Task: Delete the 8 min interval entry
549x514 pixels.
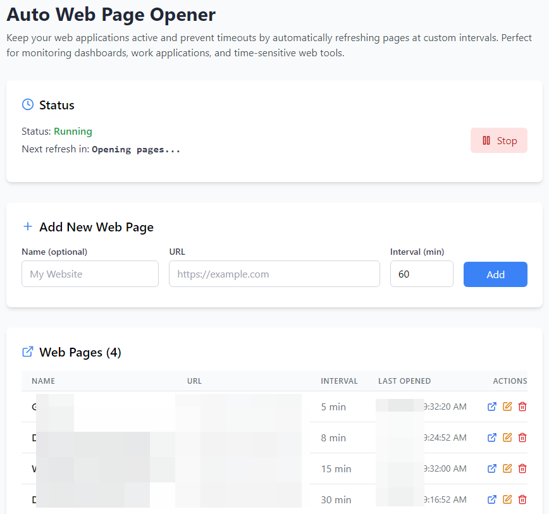Action: point(522,438)
